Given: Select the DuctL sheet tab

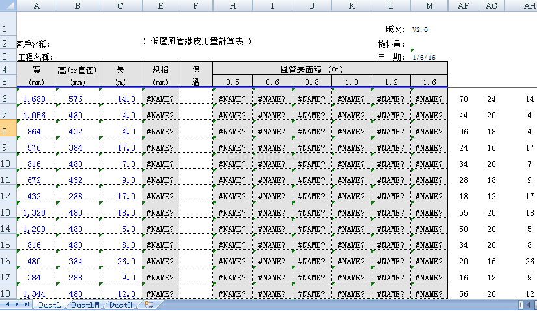Looking at the screenshot, I should click(x=50, y=305).
